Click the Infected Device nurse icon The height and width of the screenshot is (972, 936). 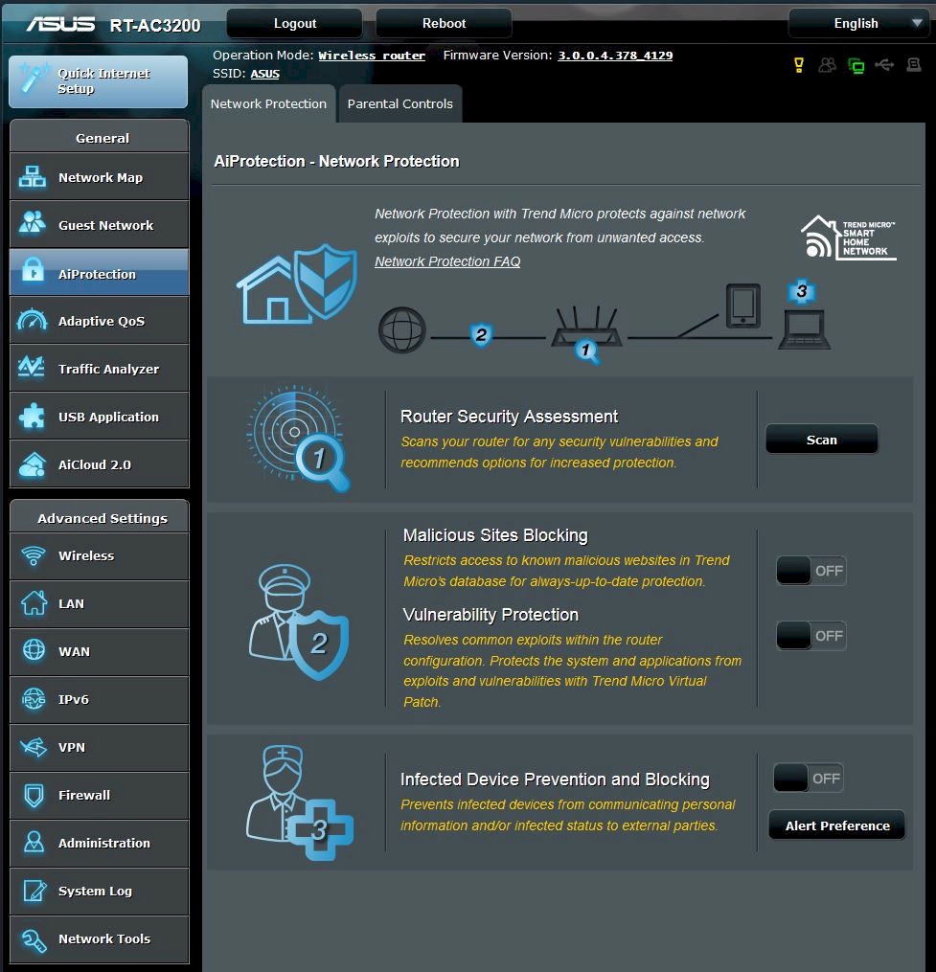(x=300, y=802)
